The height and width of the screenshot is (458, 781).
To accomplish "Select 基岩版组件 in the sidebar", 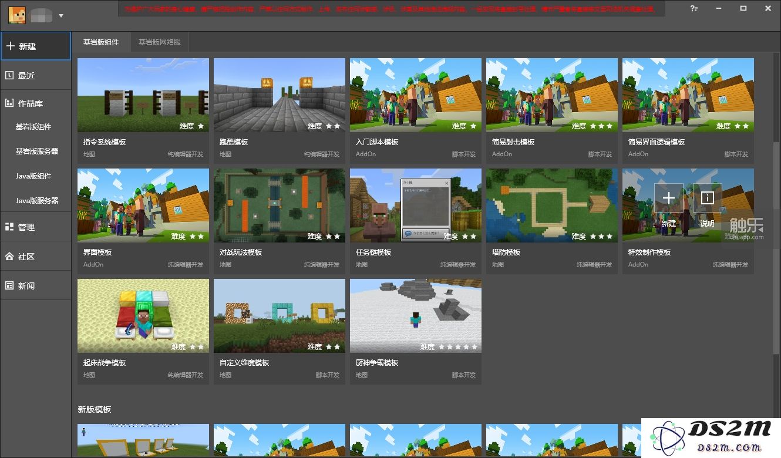I will [x=33, y=127].
